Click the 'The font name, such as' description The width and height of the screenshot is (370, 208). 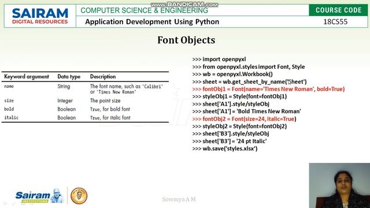pyautogui.click(x=127, y=89)
